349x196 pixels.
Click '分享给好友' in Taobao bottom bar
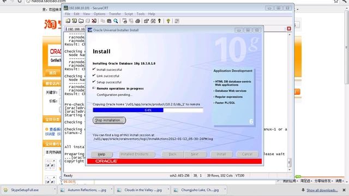click(322, 181)
